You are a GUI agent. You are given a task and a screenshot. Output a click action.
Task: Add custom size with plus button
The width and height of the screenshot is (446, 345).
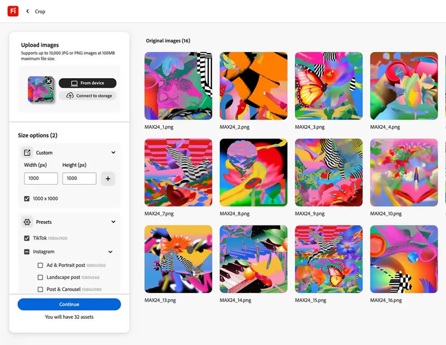point(108,179)
